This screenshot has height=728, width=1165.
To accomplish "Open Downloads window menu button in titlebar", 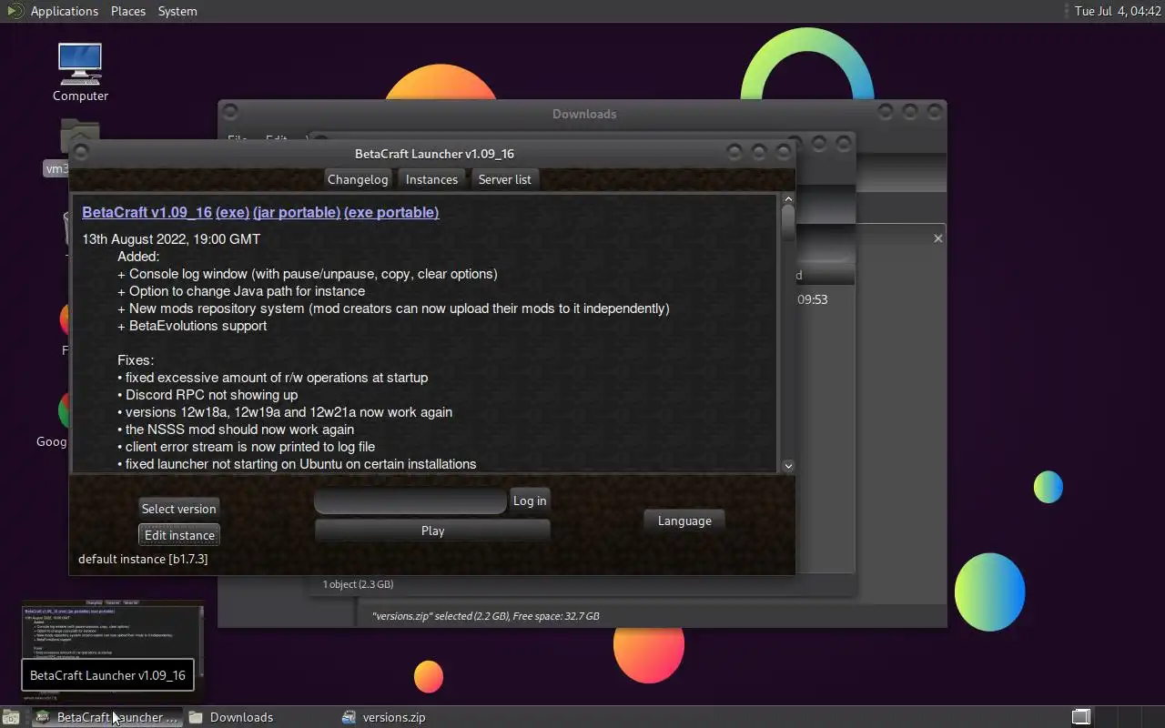I will pos(230,112).
